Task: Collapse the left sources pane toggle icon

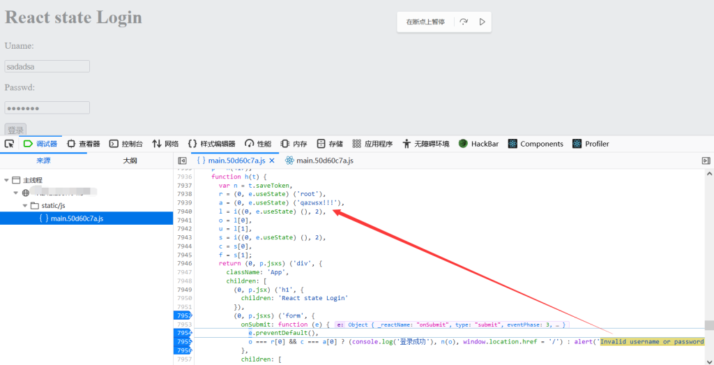Action: (182, 161)
